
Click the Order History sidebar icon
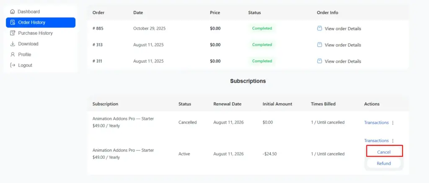tap(13, 23)
